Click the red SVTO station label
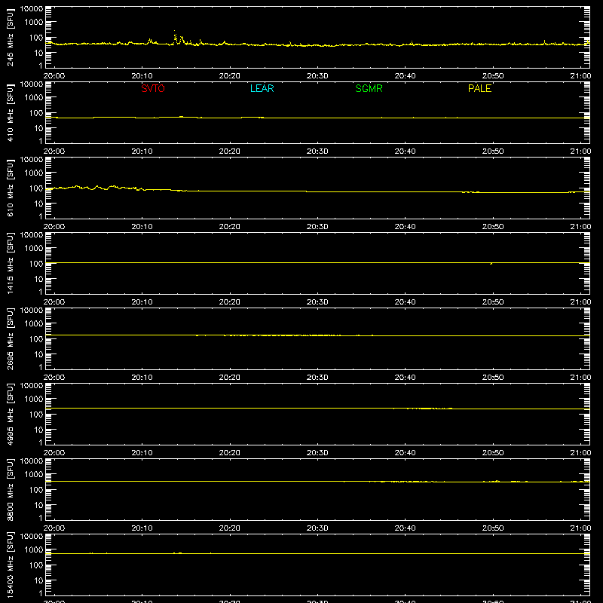Viewport: 603px width, 603px height. pyautogui.click(x=153, y=88)
